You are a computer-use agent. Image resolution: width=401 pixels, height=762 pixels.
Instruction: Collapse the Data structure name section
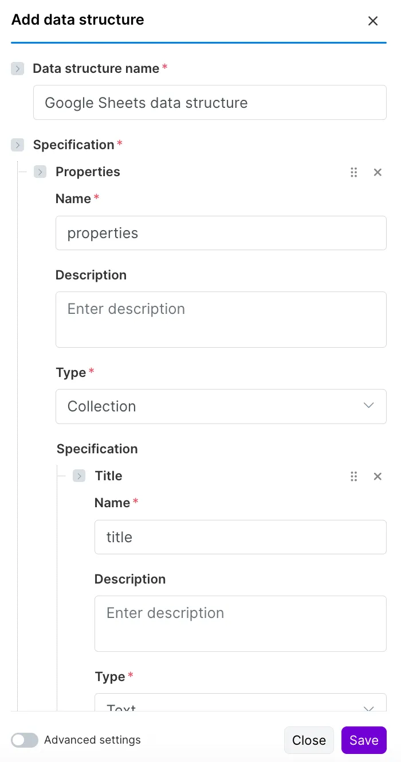click(x=17, y=69)
